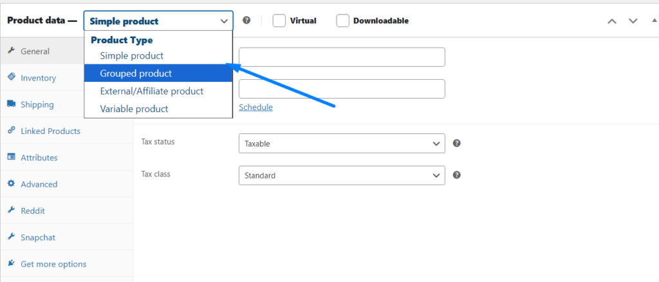Click the Advanced gear icon

click(x=12, y=183)
